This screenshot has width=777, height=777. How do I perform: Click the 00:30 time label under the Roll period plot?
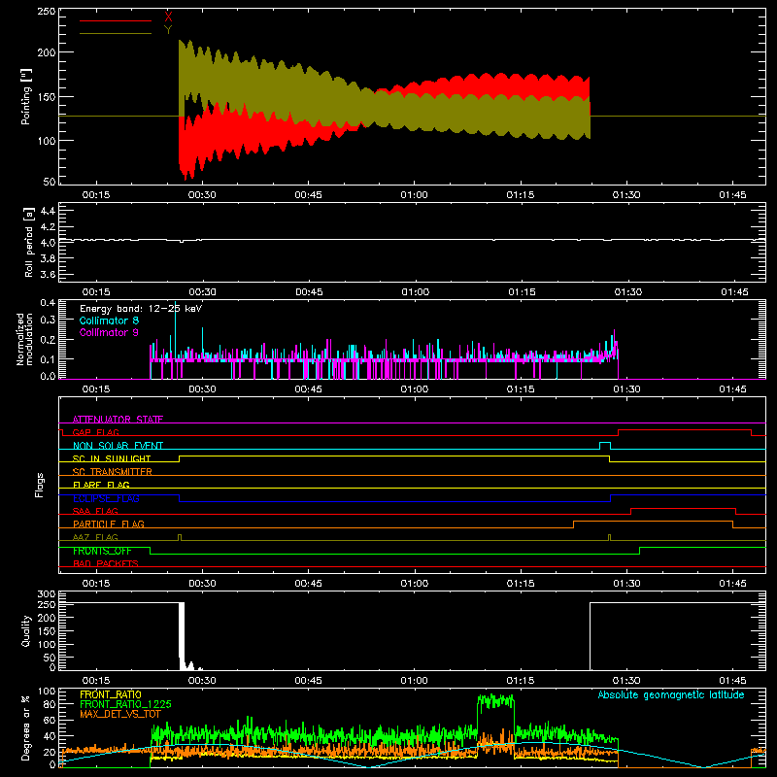click(202, 292)
